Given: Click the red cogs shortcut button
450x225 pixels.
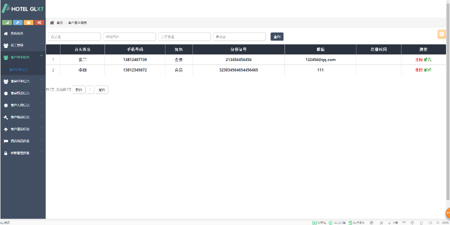Looking at the screenshot, I should tap(39, 22).
